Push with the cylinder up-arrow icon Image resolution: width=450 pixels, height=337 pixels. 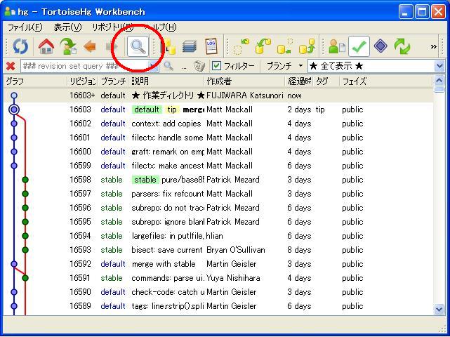(307, 46)
